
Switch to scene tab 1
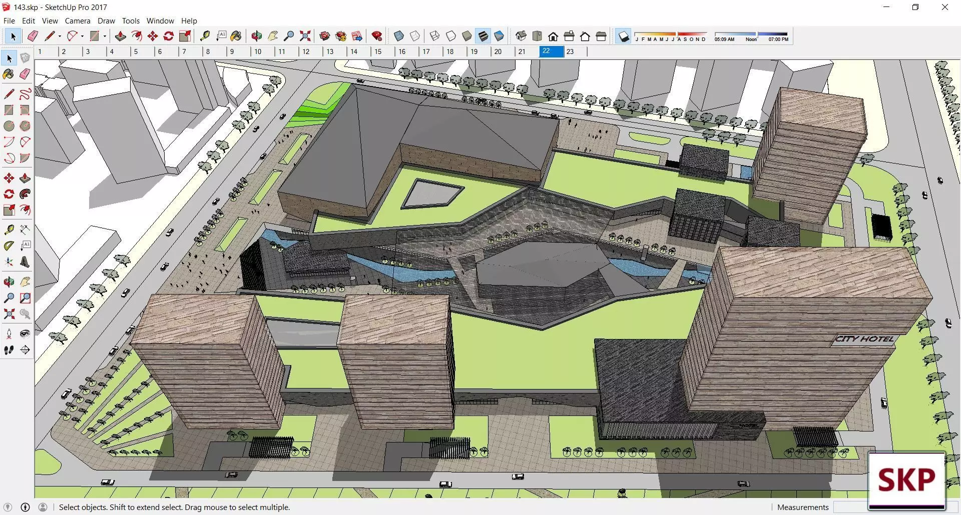click(x=46, y=51)
